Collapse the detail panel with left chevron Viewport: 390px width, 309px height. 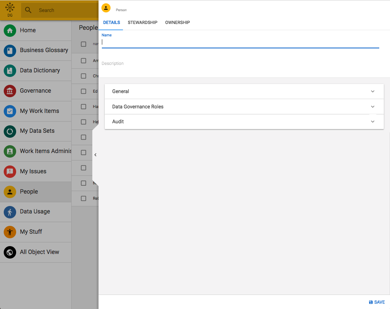(96, 155)
